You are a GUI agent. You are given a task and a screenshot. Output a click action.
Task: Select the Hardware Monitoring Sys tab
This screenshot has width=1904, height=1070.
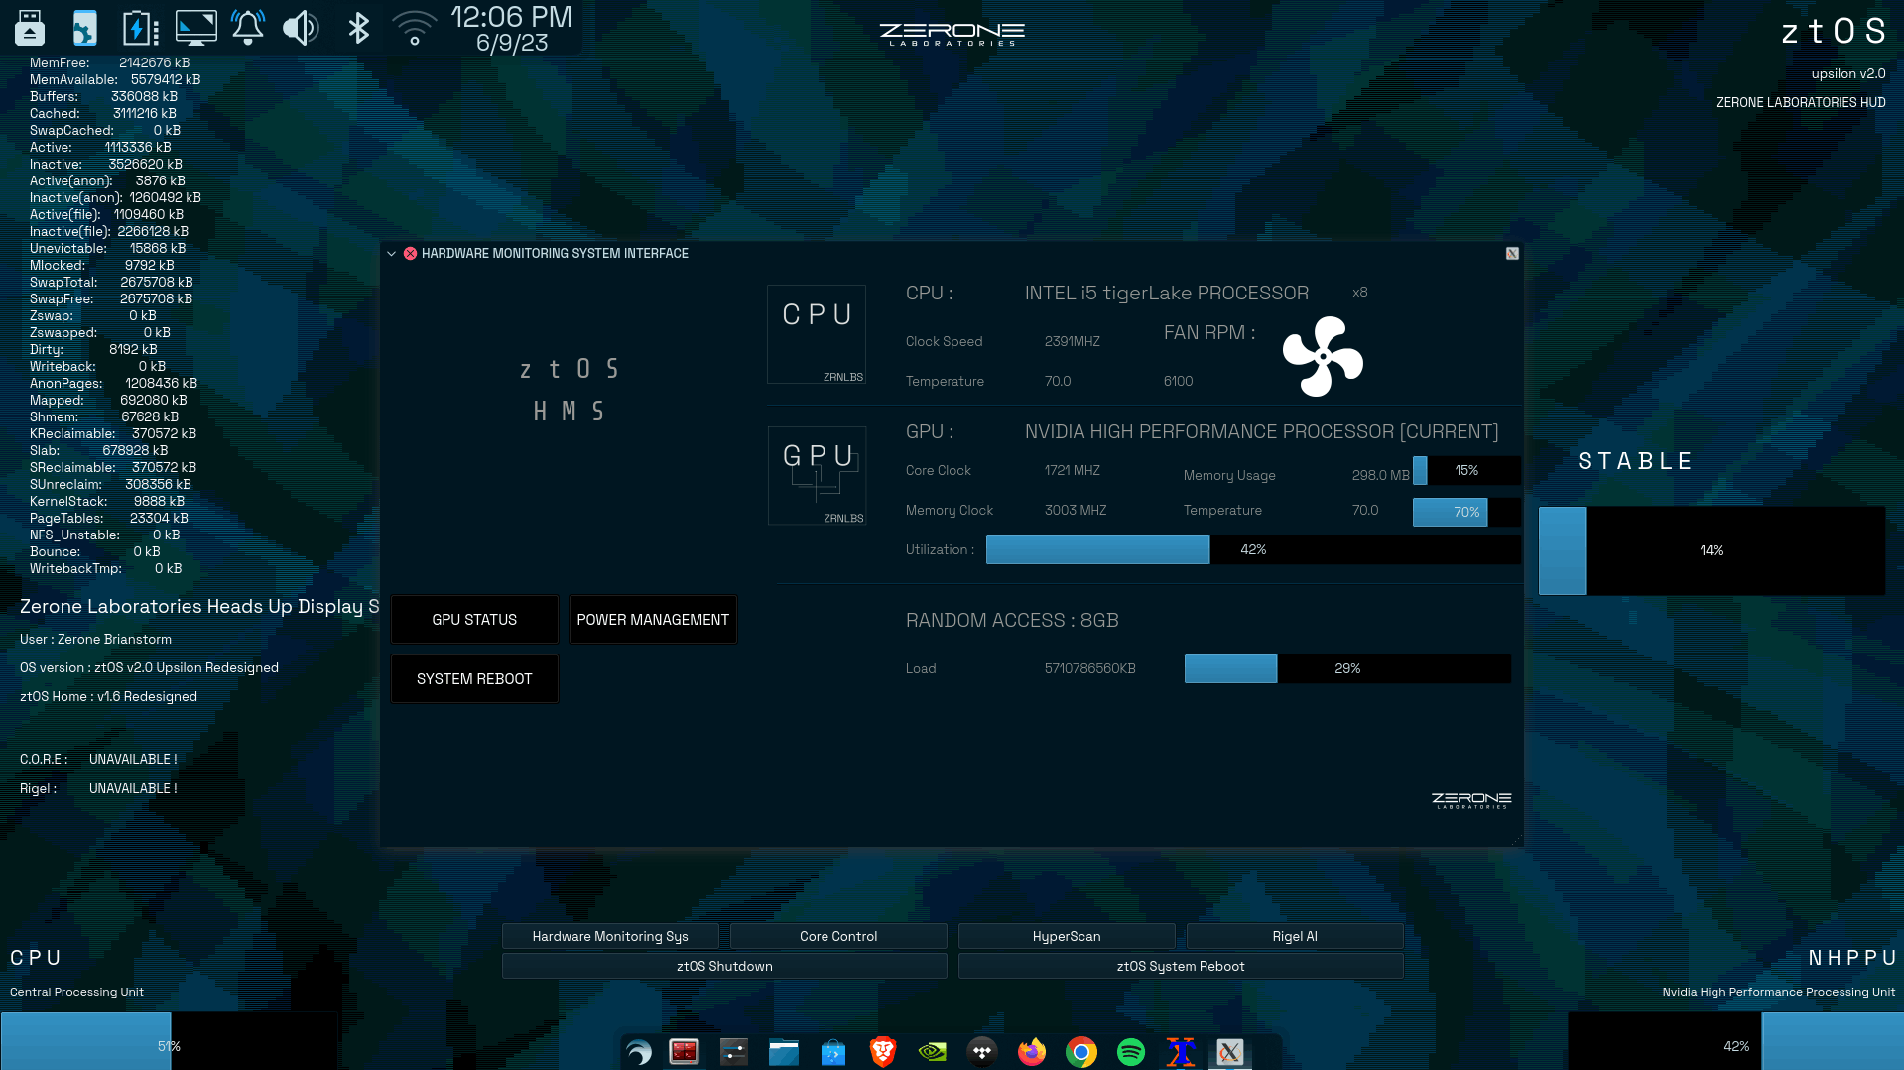610,936
